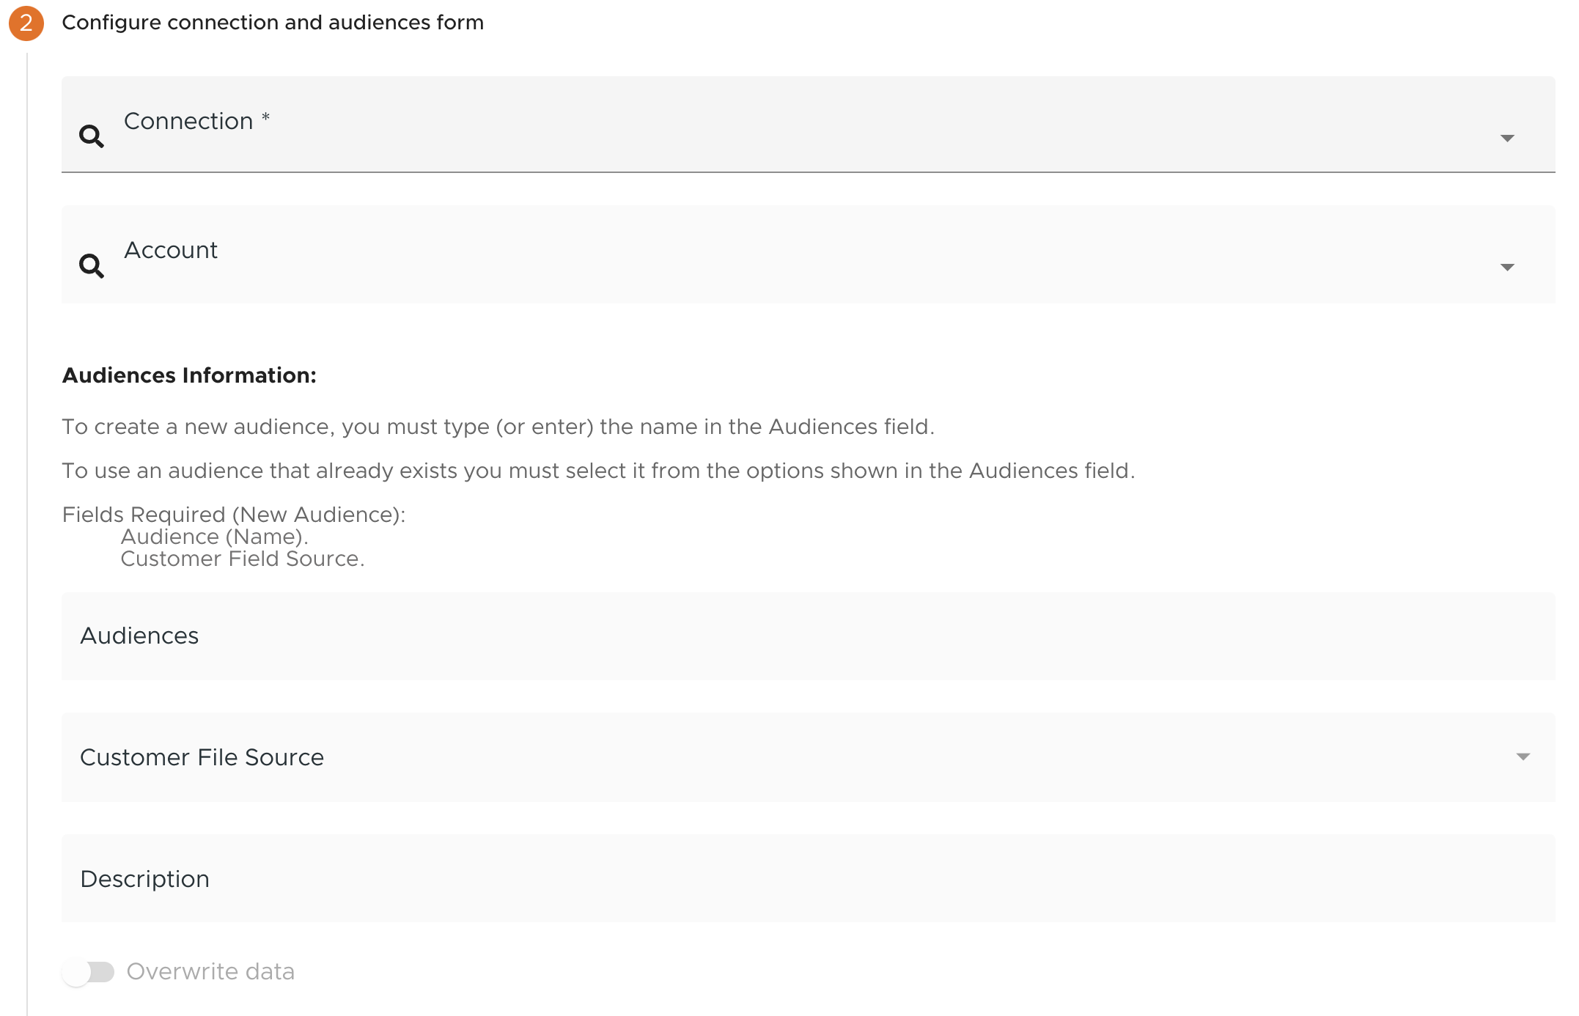
Task: Click the Overwrite data label
Action: click(210, 972)
